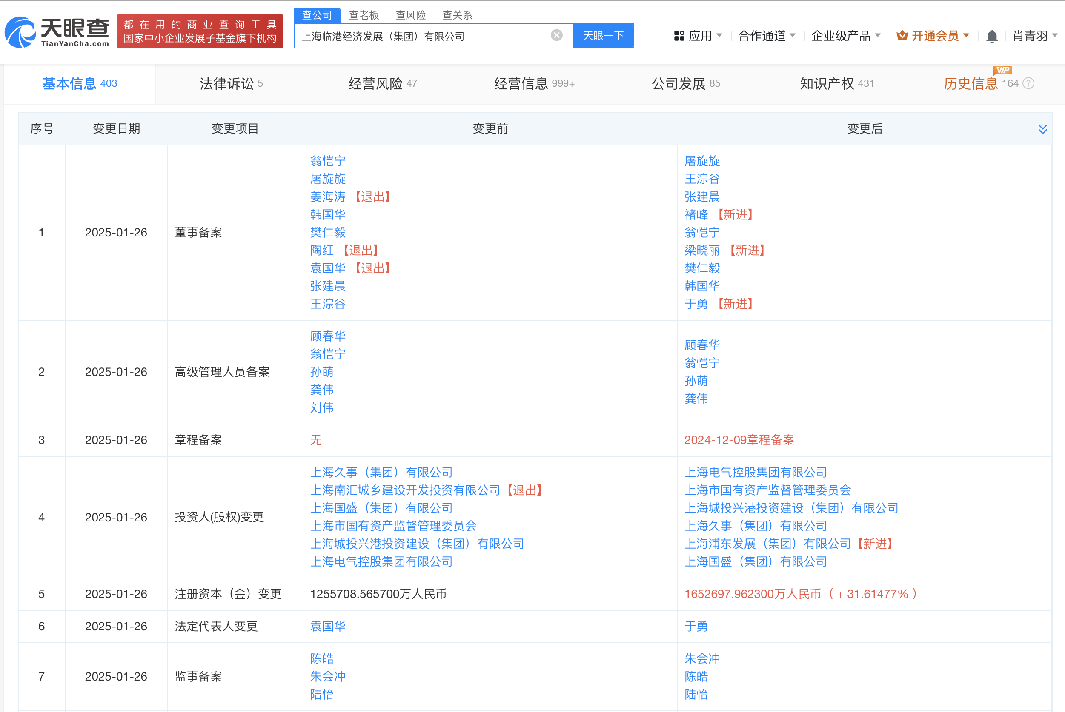Viewport: 1065px width, 712px height.
Task: Click the 天眼一下 search button
Action: pyautogui.click(x=604, y=35)
